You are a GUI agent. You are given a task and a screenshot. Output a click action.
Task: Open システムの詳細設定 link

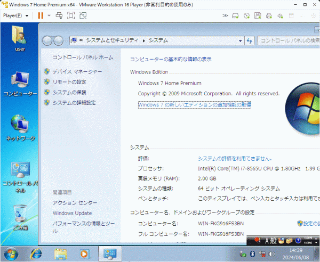[74, 102]
